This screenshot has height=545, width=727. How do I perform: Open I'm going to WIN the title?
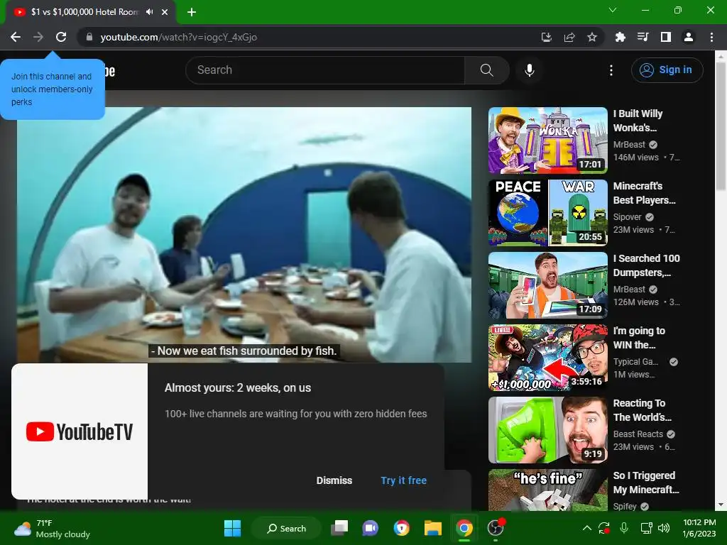coord(639,337)
